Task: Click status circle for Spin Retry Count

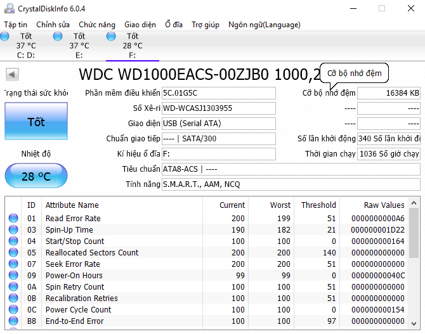Action: 13,286
